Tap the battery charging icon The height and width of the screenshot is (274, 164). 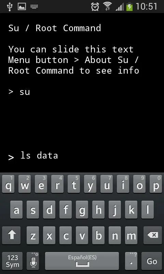coord(129,7)
